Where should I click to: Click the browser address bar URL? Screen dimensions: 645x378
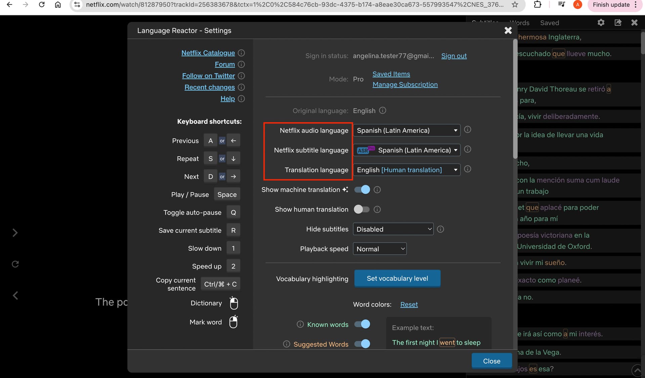pos(294,5)
